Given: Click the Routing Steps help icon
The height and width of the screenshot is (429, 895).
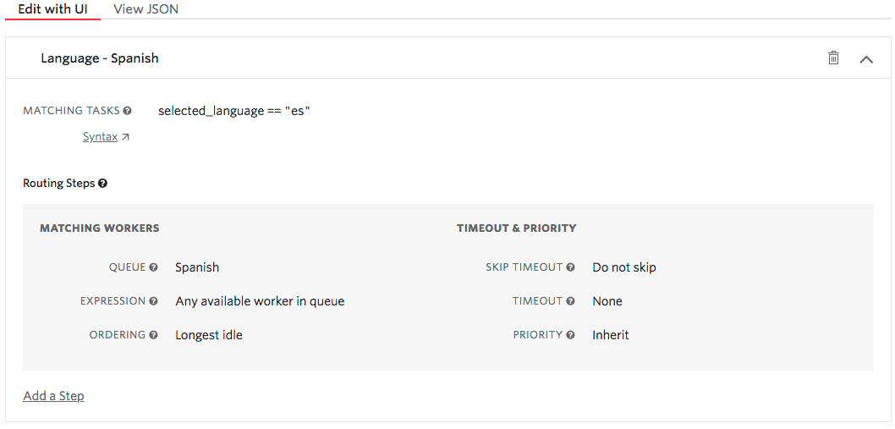Looking at the screenshot, I should (102, 183).
